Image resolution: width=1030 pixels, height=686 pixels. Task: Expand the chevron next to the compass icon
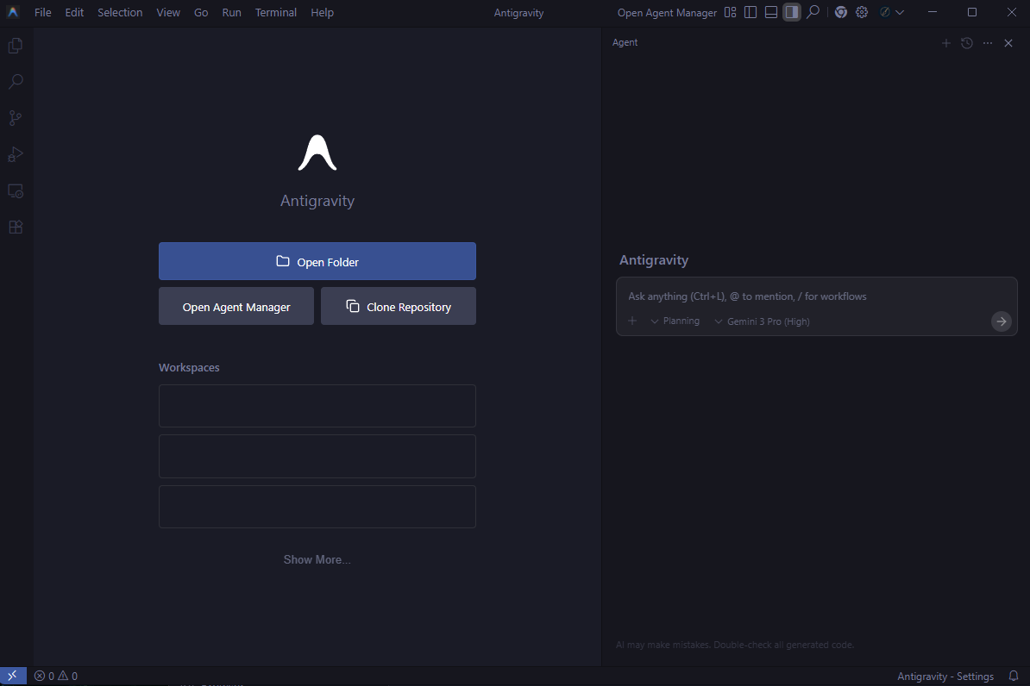tap(900, 12)
